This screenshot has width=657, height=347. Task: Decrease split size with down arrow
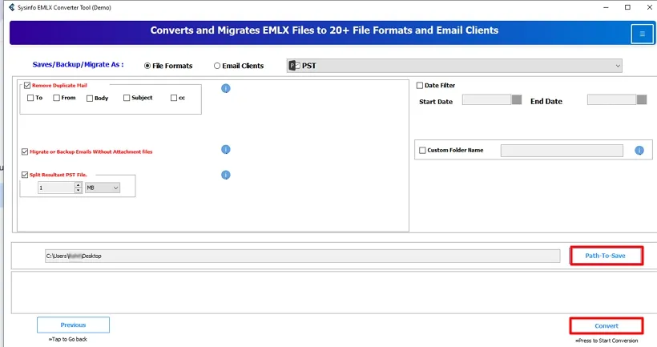[x=78, y=190]
